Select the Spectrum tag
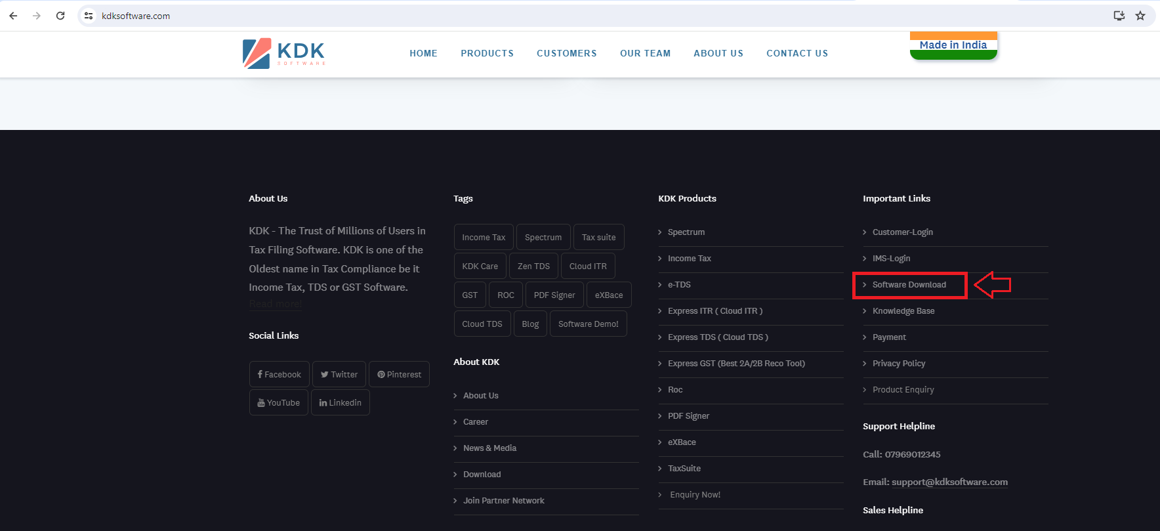 point(543,237)
